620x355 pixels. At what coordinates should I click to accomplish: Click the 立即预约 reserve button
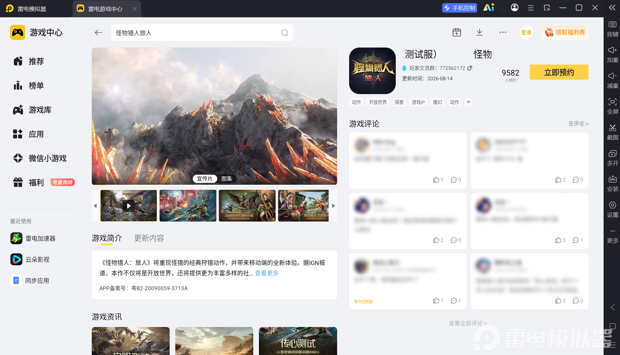[x=559, y=72]
